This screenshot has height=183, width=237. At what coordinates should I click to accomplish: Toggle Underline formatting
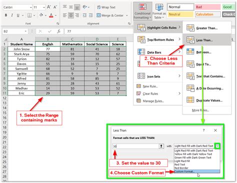[x=18, y=15]
